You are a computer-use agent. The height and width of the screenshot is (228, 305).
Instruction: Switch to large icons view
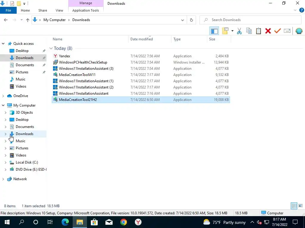[x=301, y=206]
